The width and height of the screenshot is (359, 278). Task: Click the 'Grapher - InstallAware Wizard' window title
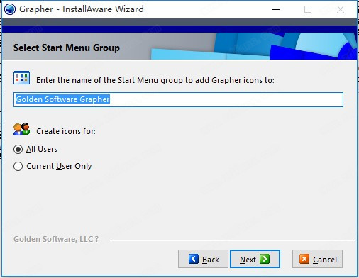click(82, 9)
